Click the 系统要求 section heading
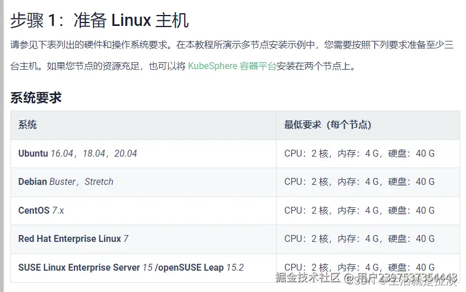This screenshot has width=466, height=292. click(x=36, y=97)
